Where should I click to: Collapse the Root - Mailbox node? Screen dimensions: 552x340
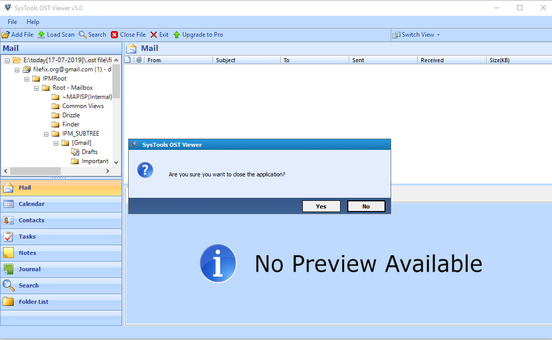(x=36, y=88)
